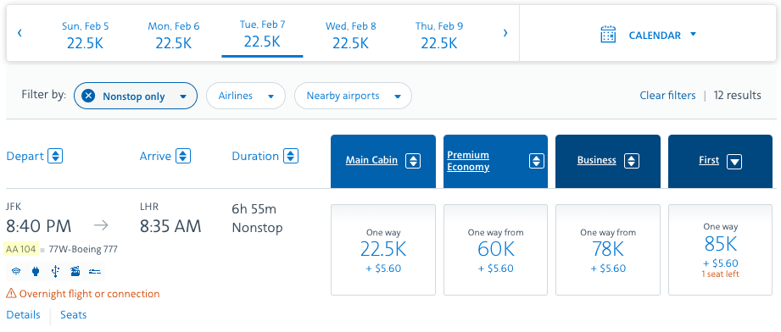Viewport: 781px width, 332px height.
Task: Go to previous dates with left chevron
Action: (20, 33)
